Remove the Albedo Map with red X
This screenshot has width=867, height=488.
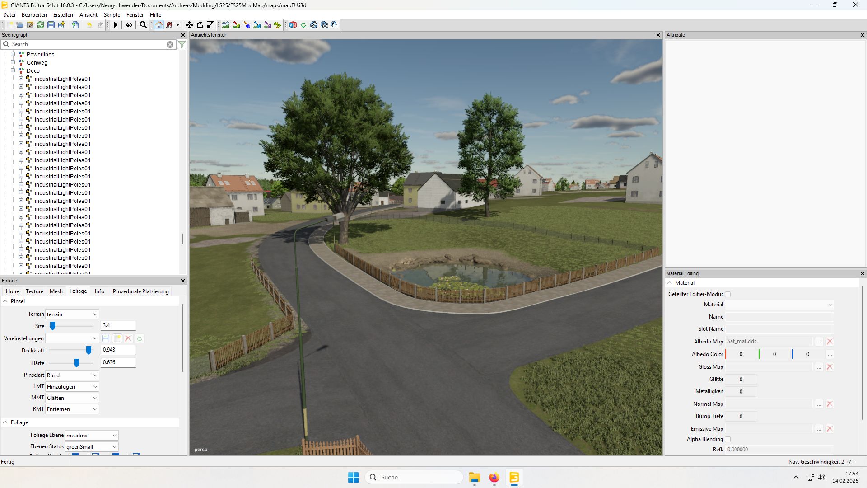point(830,342)
